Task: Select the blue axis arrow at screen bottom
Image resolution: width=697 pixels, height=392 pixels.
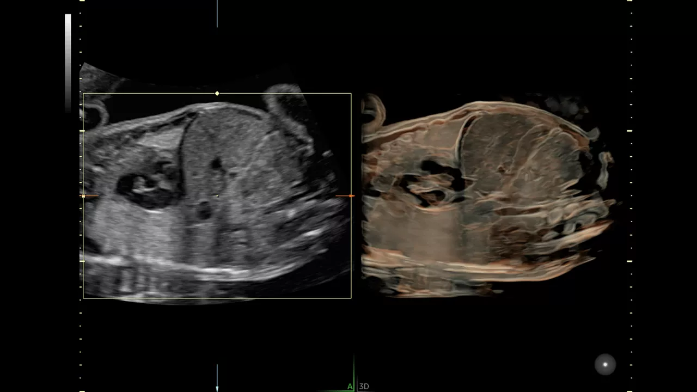Action: [x=217, y=378]
